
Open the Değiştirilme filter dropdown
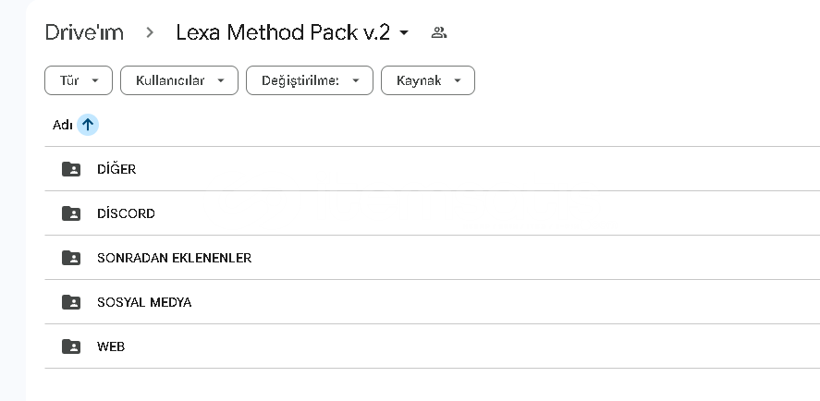pos(310,80)
